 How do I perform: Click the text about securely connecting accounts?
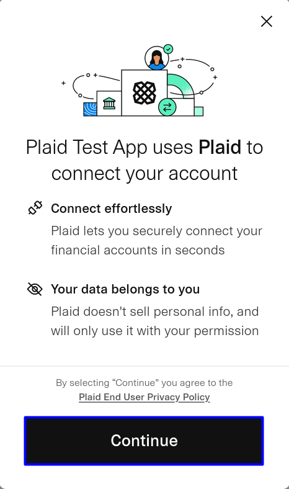click(156, 240)
